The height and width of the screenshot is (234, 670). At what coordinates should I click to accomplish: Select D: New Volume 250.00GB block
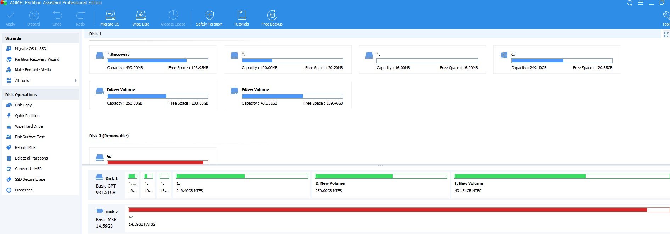coord(381,184)
